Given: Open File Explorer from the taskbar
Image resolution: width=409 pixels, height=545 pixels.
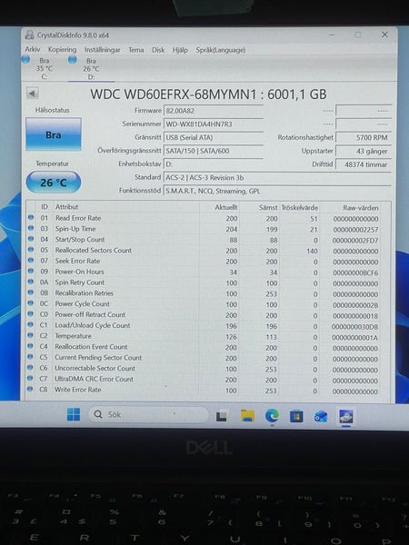Looking at the screenshot, I should [x=247, y=415].
